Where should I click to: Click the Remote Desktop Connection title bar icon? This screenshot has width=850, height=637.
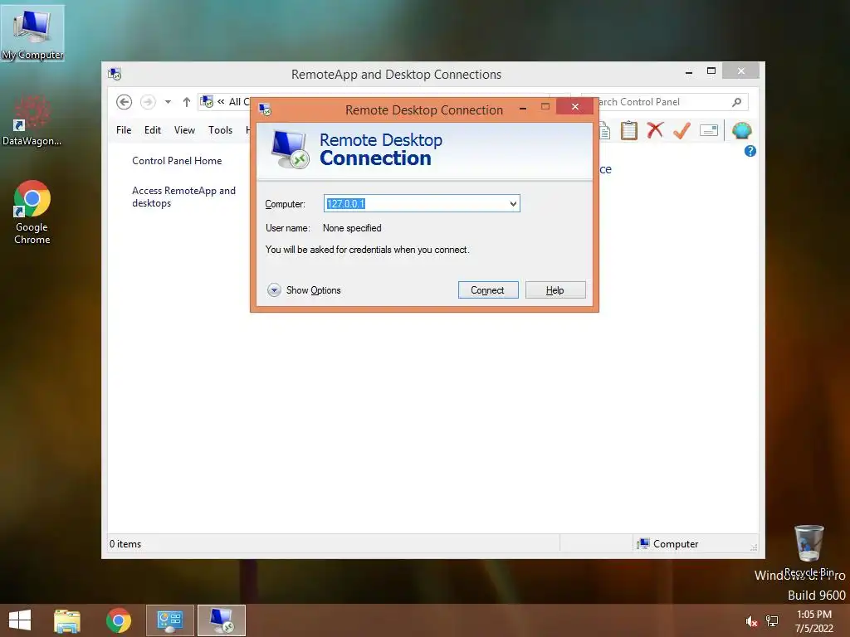coord(265,109)
